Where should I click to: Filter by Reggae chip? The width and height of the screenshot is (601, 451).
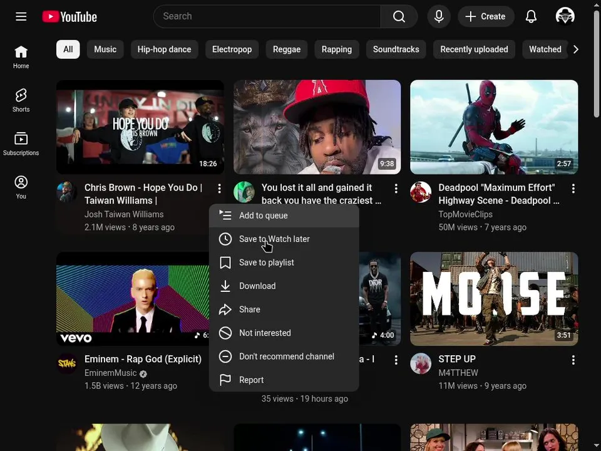[287, 49]
